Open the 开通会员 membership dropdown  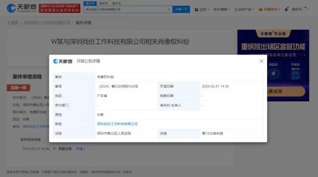tap(270, 9)
